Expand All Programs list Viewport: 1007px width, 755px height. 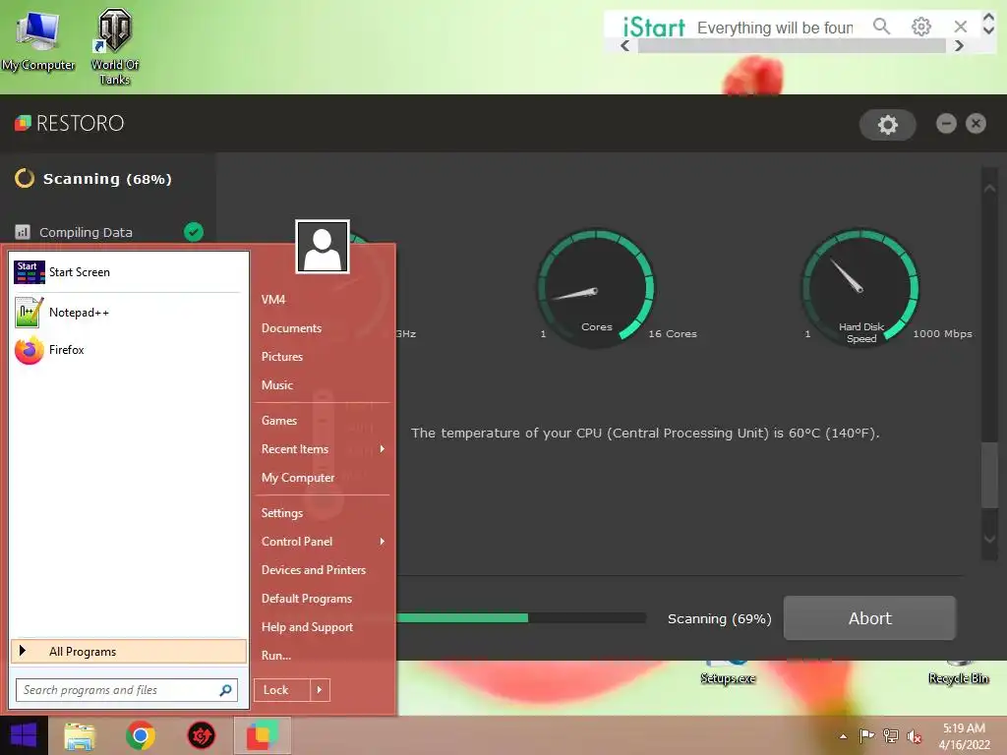coord(129,651)
